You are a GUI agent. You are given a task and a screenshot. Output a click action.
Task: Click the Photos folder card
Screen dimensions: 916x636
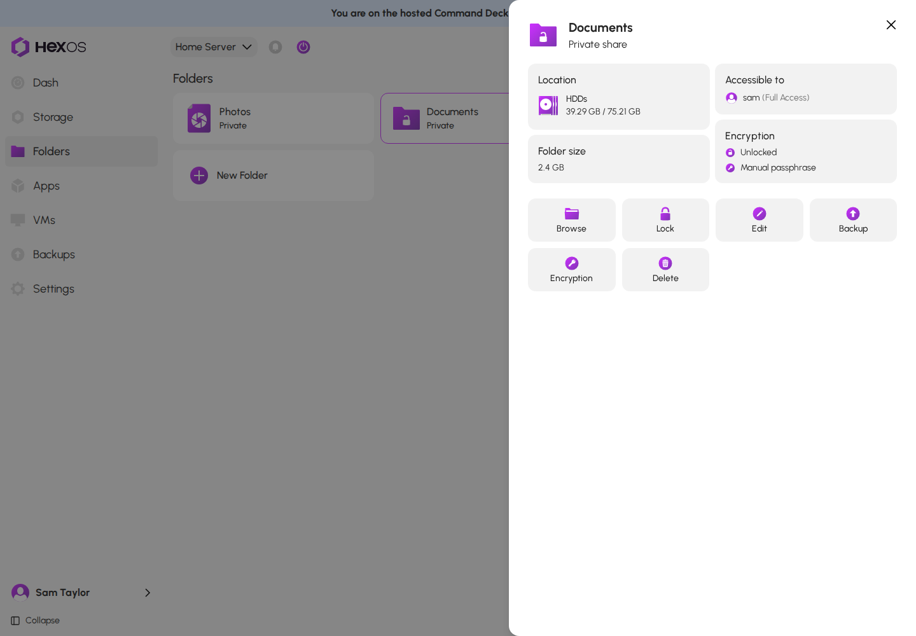pos(274,118)
